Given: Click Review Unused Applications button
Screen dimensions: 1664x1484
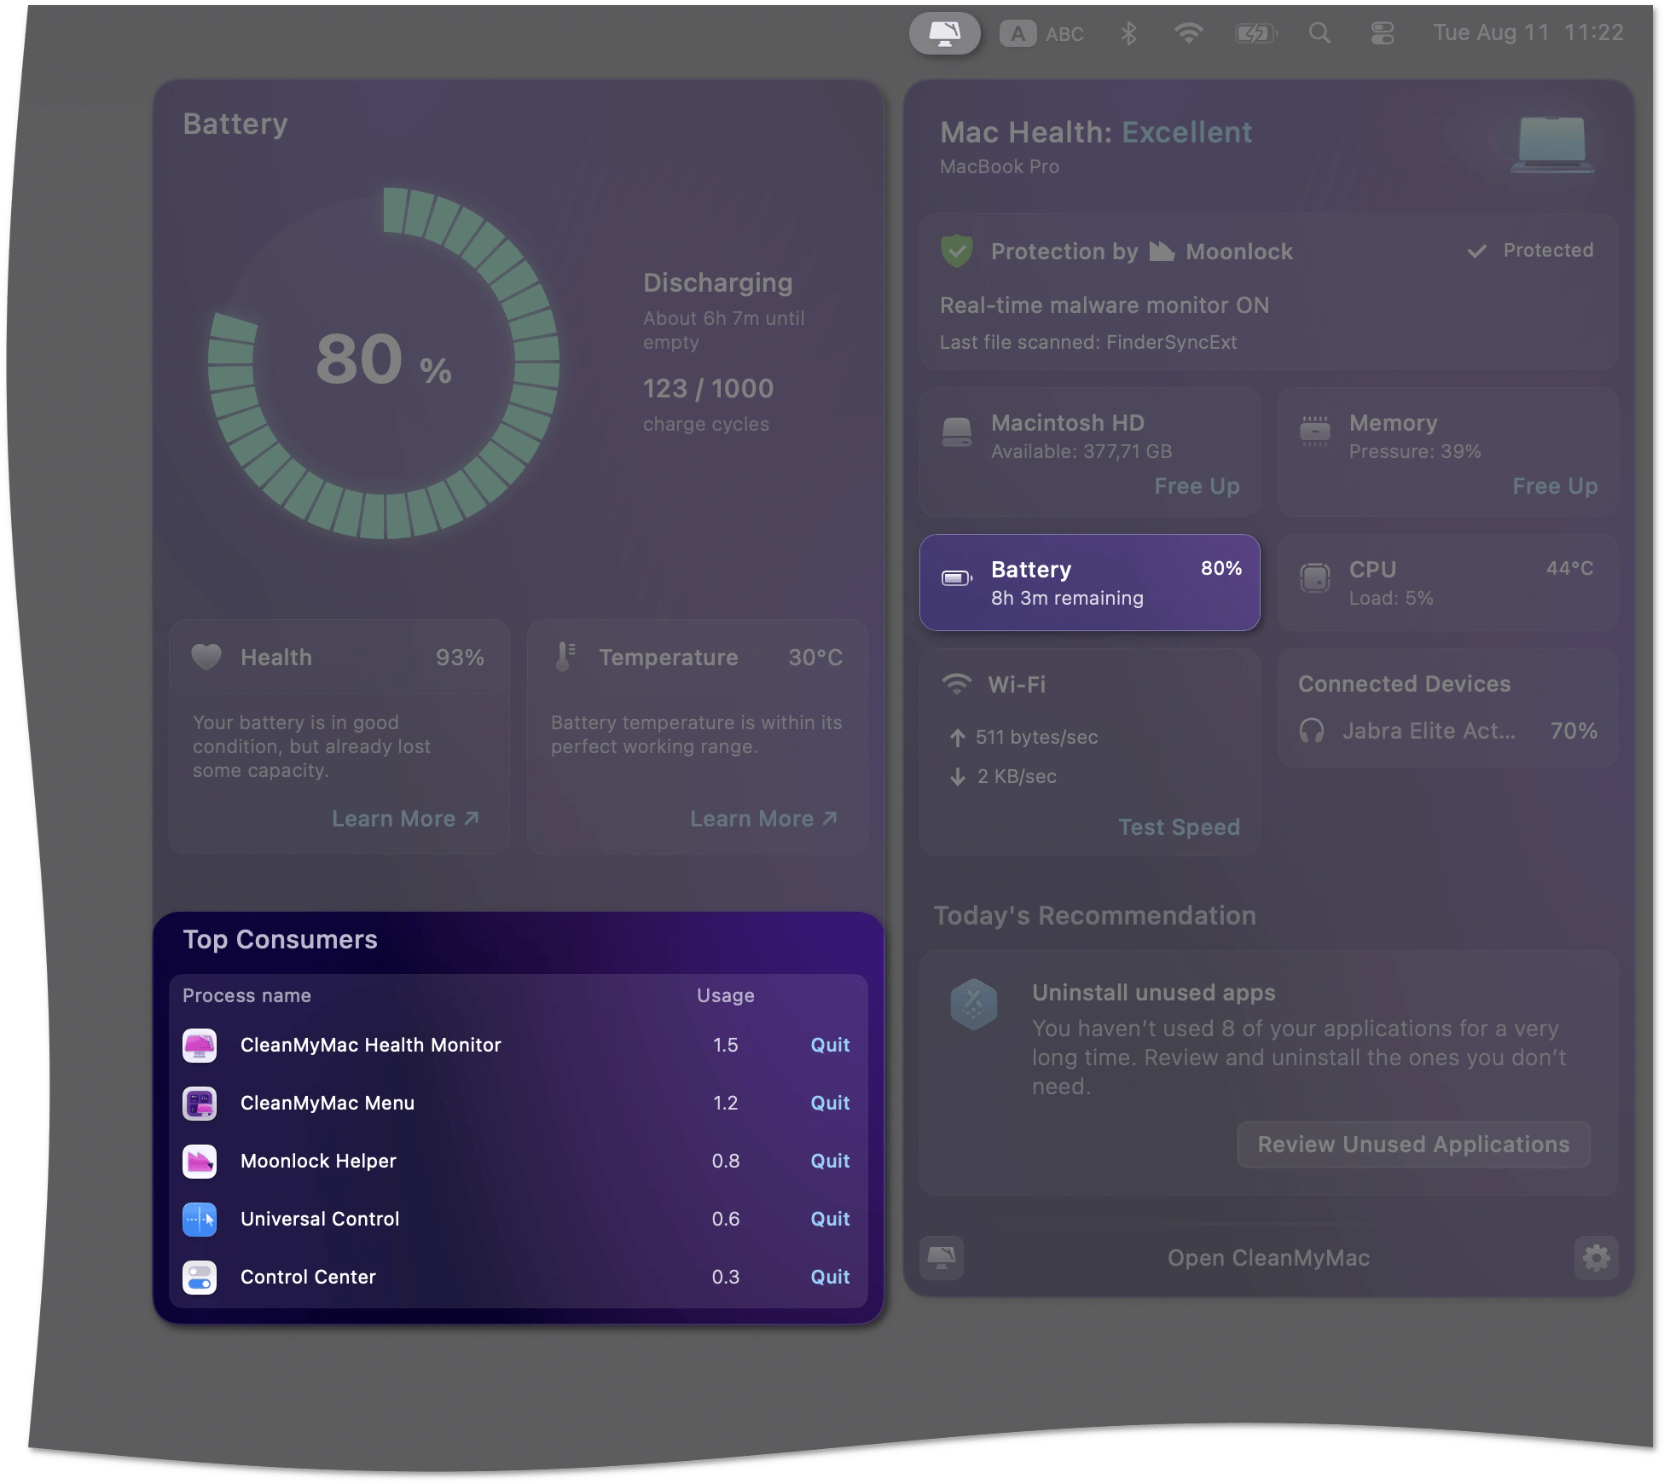Looking at the screenshot, I should click(1413, 1145).
